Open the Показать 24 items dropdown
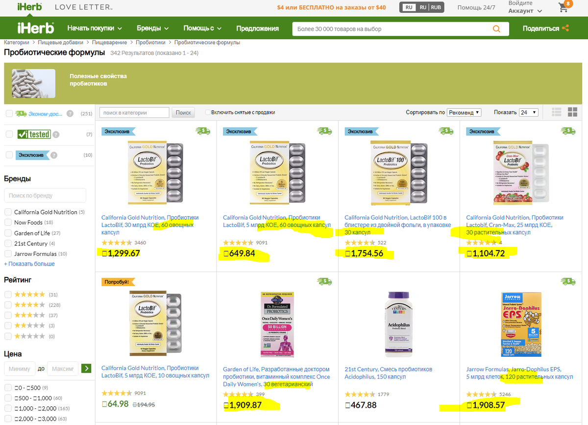 [x=529, y=112]
